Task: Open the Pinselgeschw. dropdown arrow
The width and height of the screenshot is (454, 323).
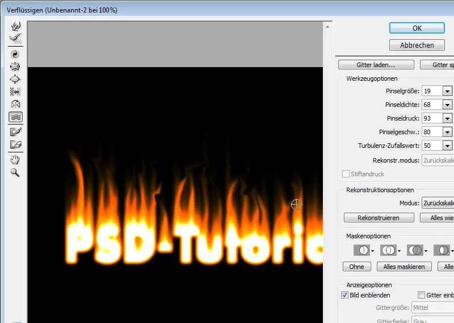Action: pyautogui.click(x=447, y=132)
